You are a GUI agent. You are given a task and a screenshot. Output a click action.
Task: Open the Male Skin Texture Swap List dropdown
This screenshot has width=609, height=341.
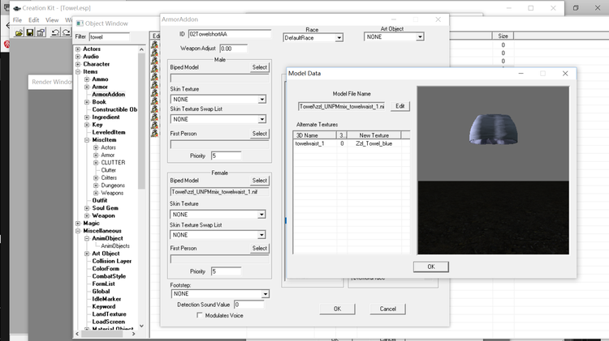click(261, 119)
